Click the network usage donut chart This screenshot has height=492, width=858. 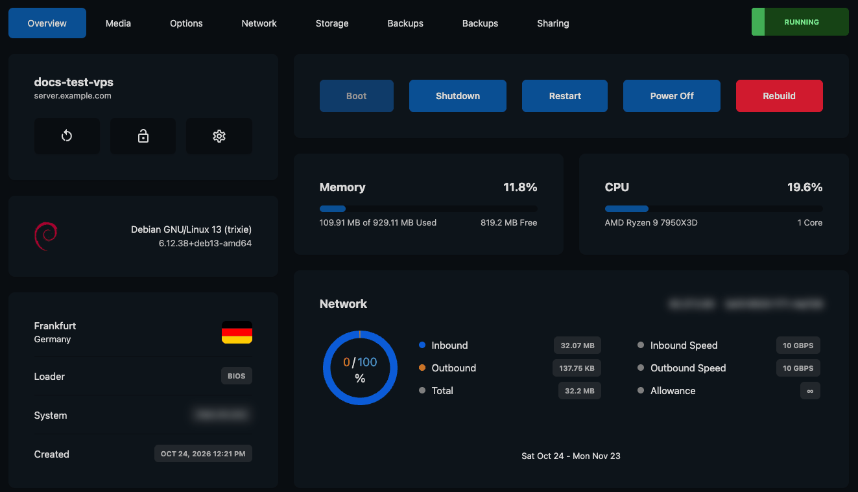coord(360,368)
